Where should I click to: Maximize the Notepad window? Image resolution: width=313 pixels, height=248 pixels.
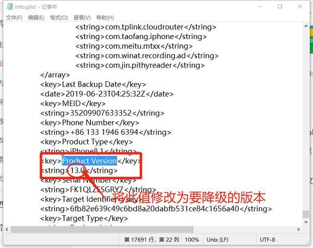point(280,6)
